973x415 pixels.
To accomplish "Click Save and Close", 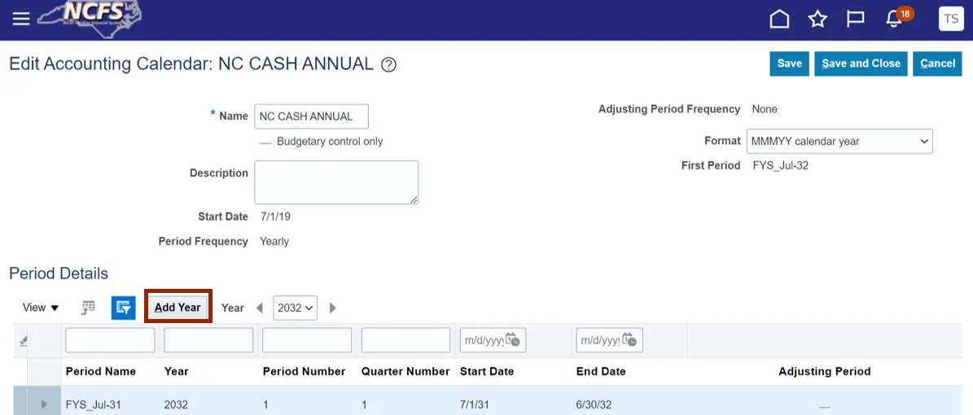I will (x=861, y=63).
